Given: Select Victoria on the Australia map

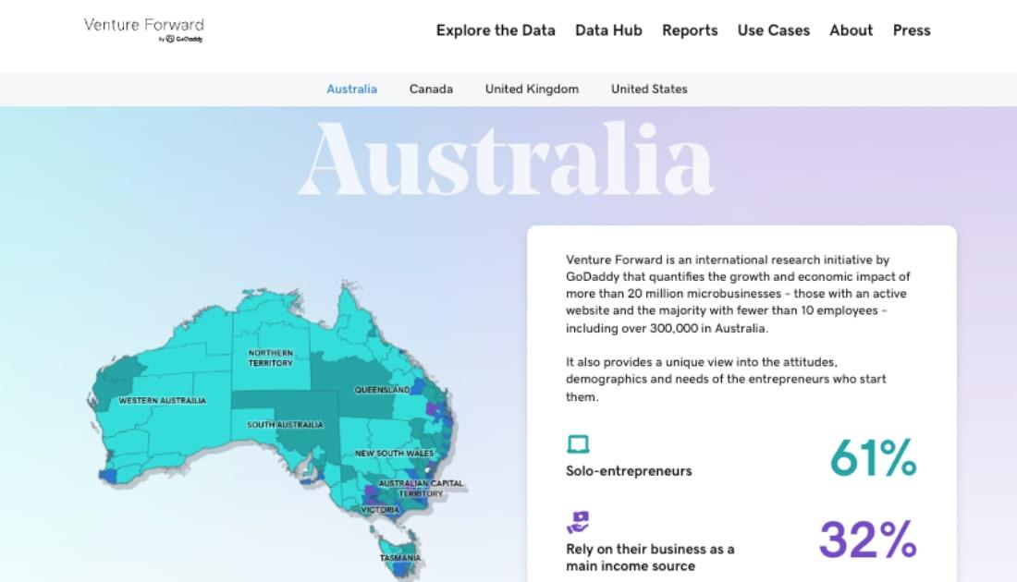Looking at the screenshot, I should click(380, 510).
